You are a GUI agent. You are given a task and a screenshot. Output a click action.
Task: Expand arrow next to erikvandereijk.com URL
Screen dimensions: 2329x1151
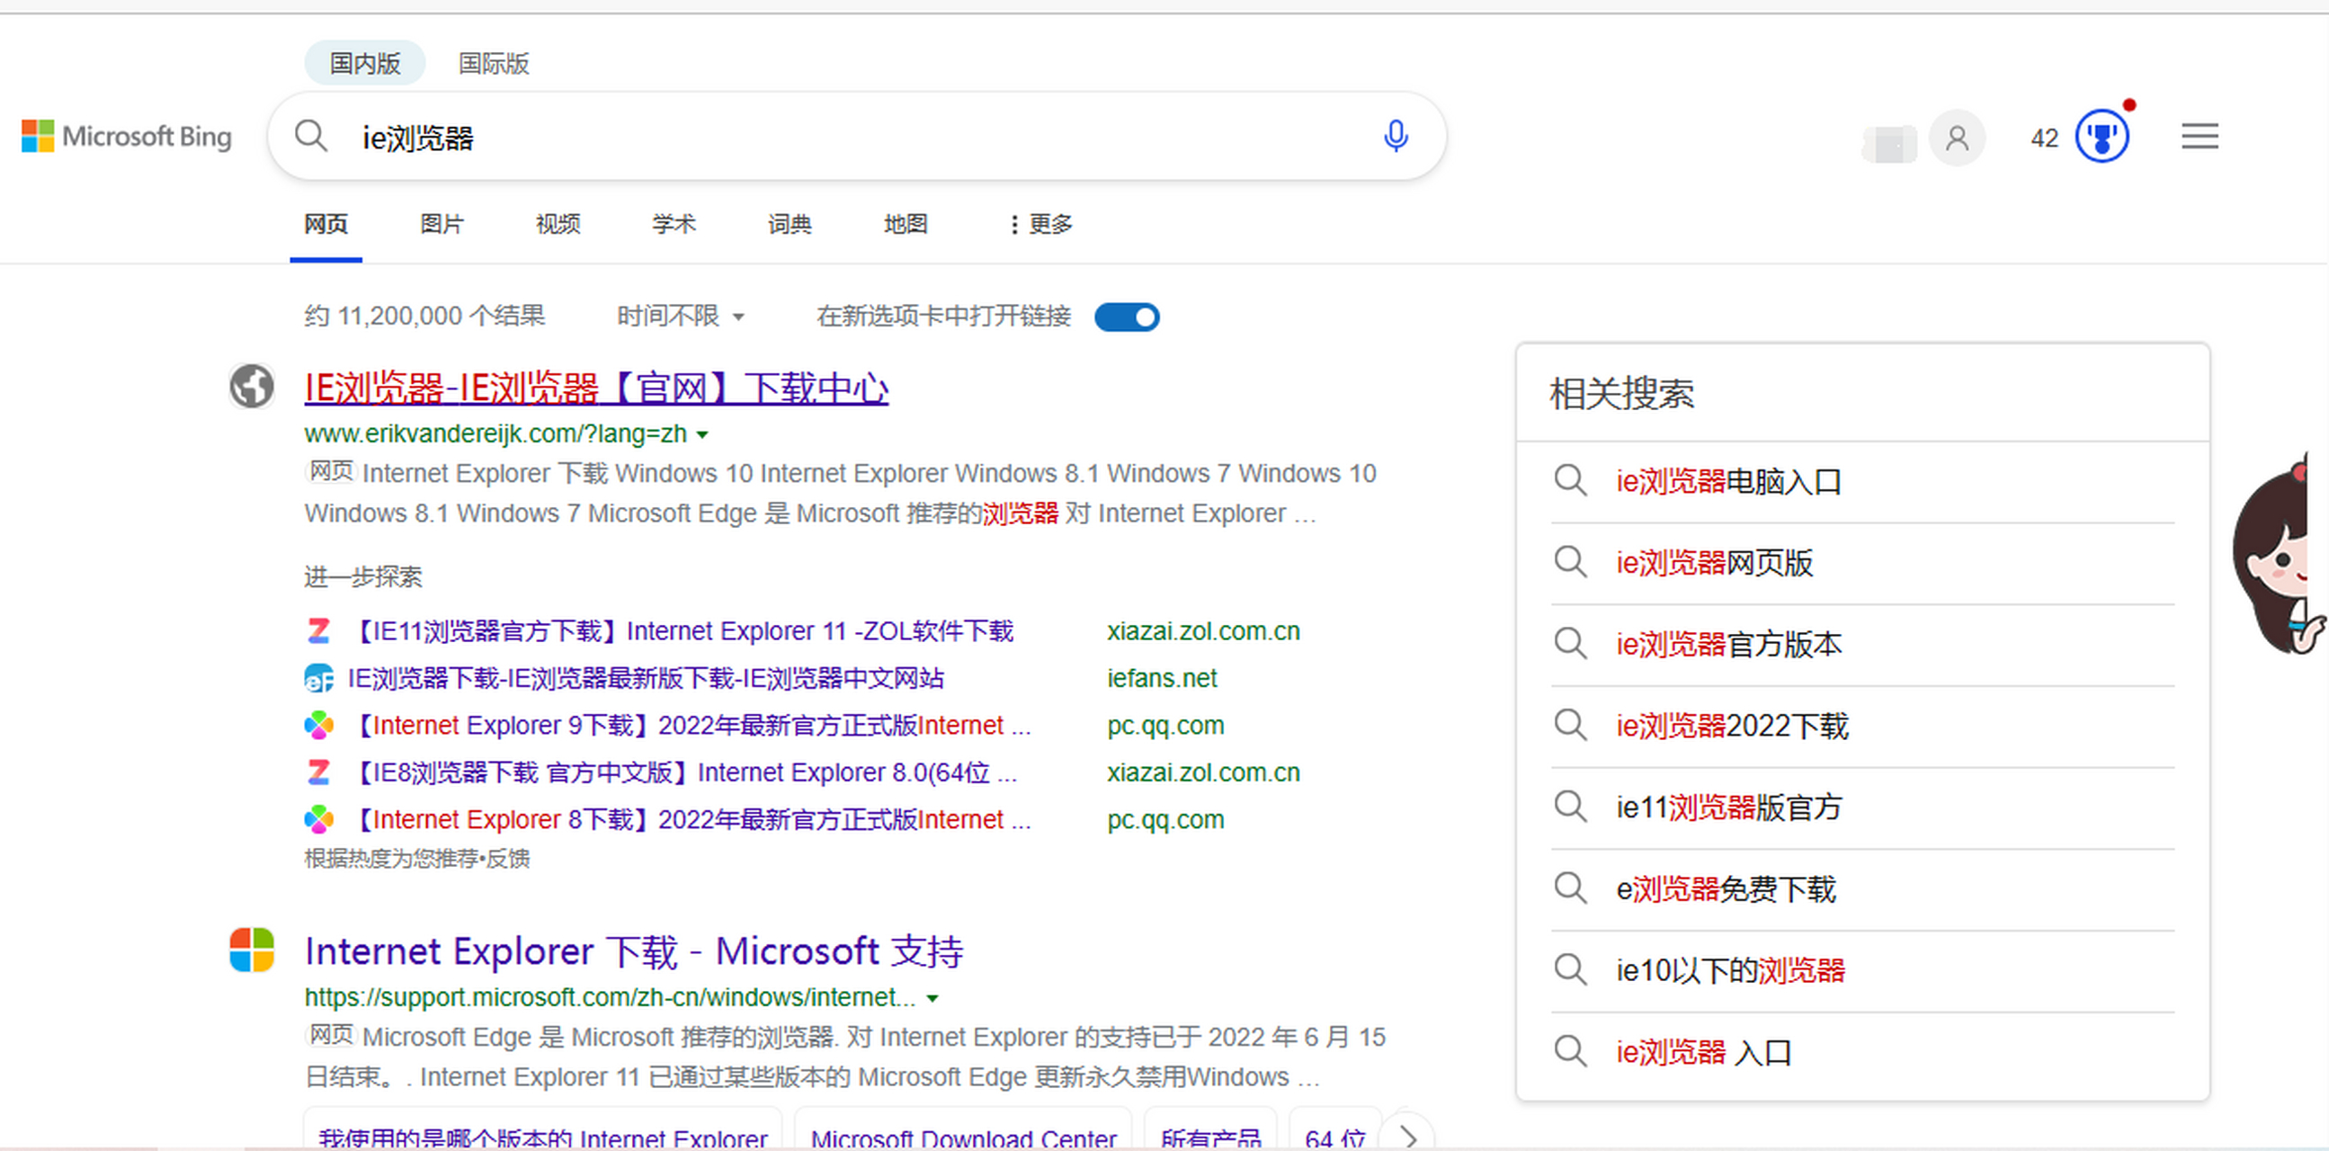pyautogui.click(x=702, y=435)
